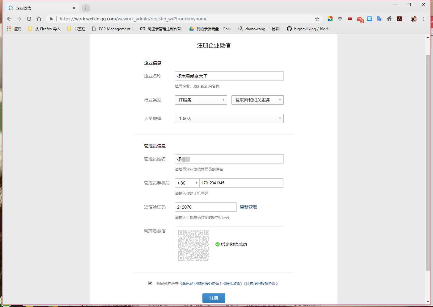Open the 应用 apps shortcut
This screenshot has width=433, height=307.
tap(14, 29)
